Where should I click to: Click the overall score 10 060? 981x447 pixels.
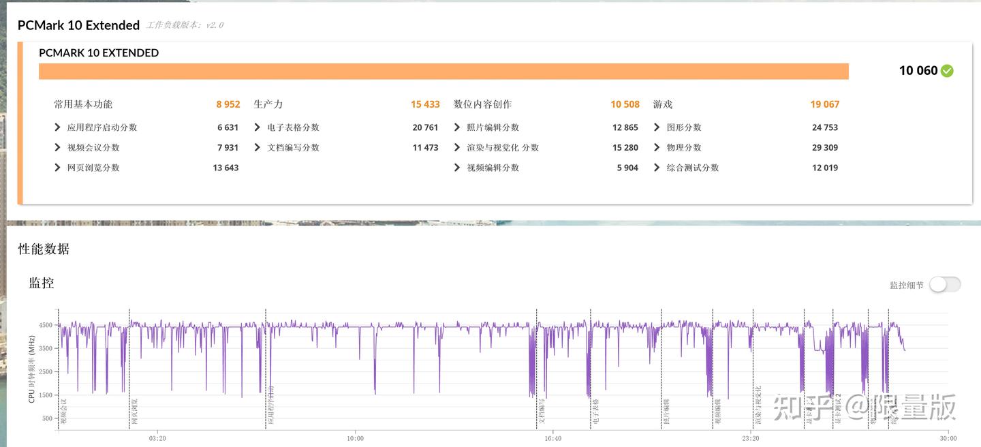(918, 71)
